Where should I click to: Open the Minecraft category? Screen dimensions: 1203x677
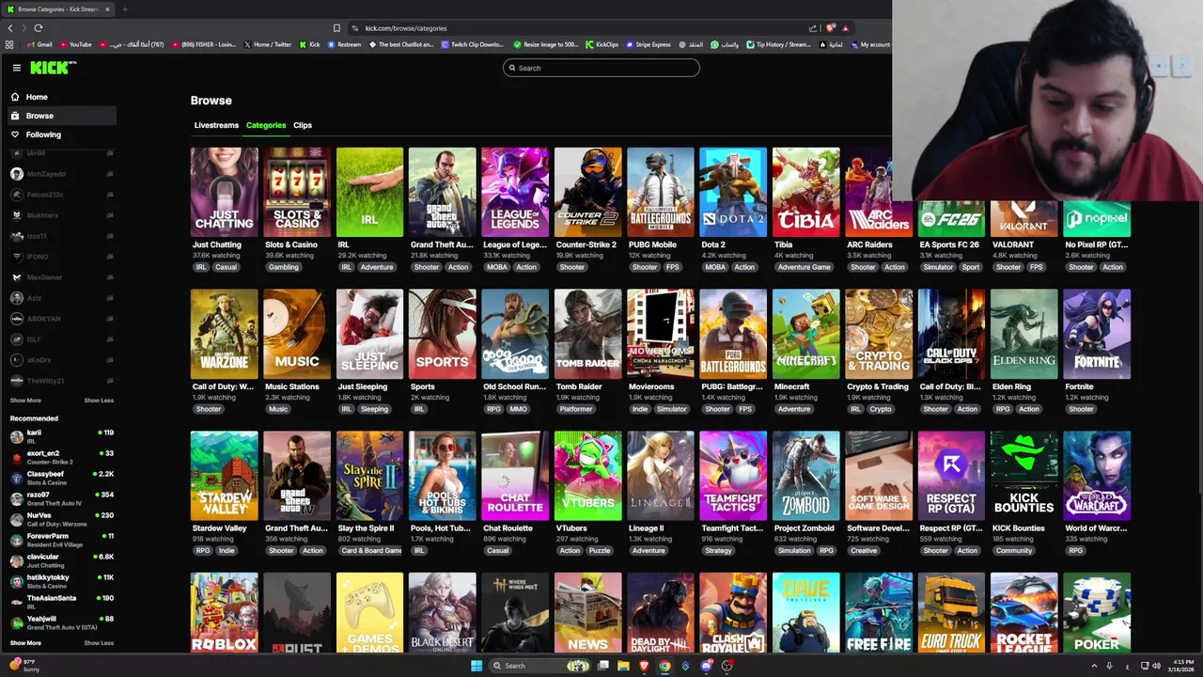pos(806,334)
